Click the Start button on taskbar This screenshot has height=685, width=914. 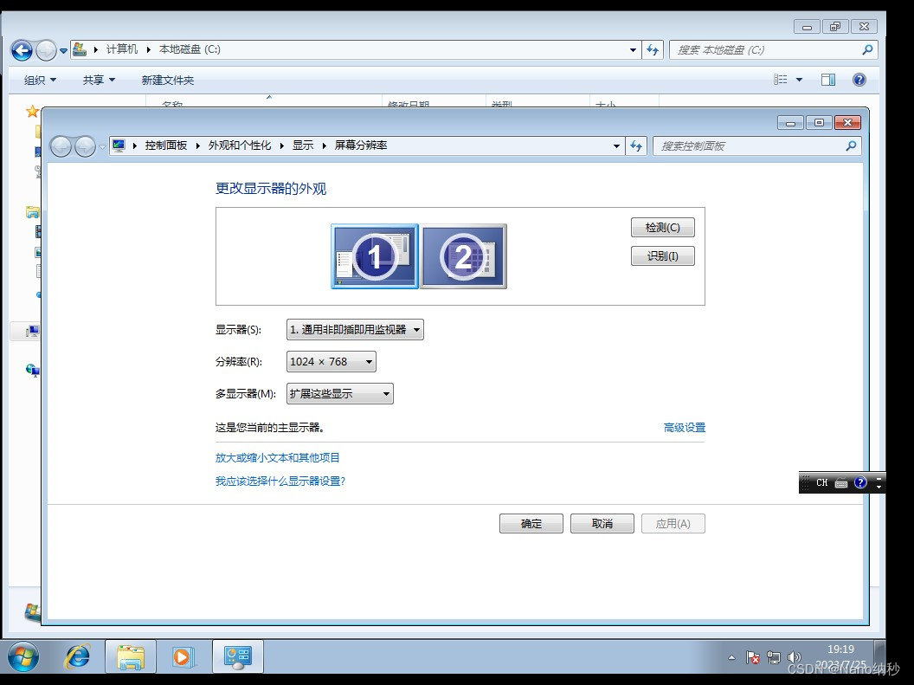tap(23, 657)
